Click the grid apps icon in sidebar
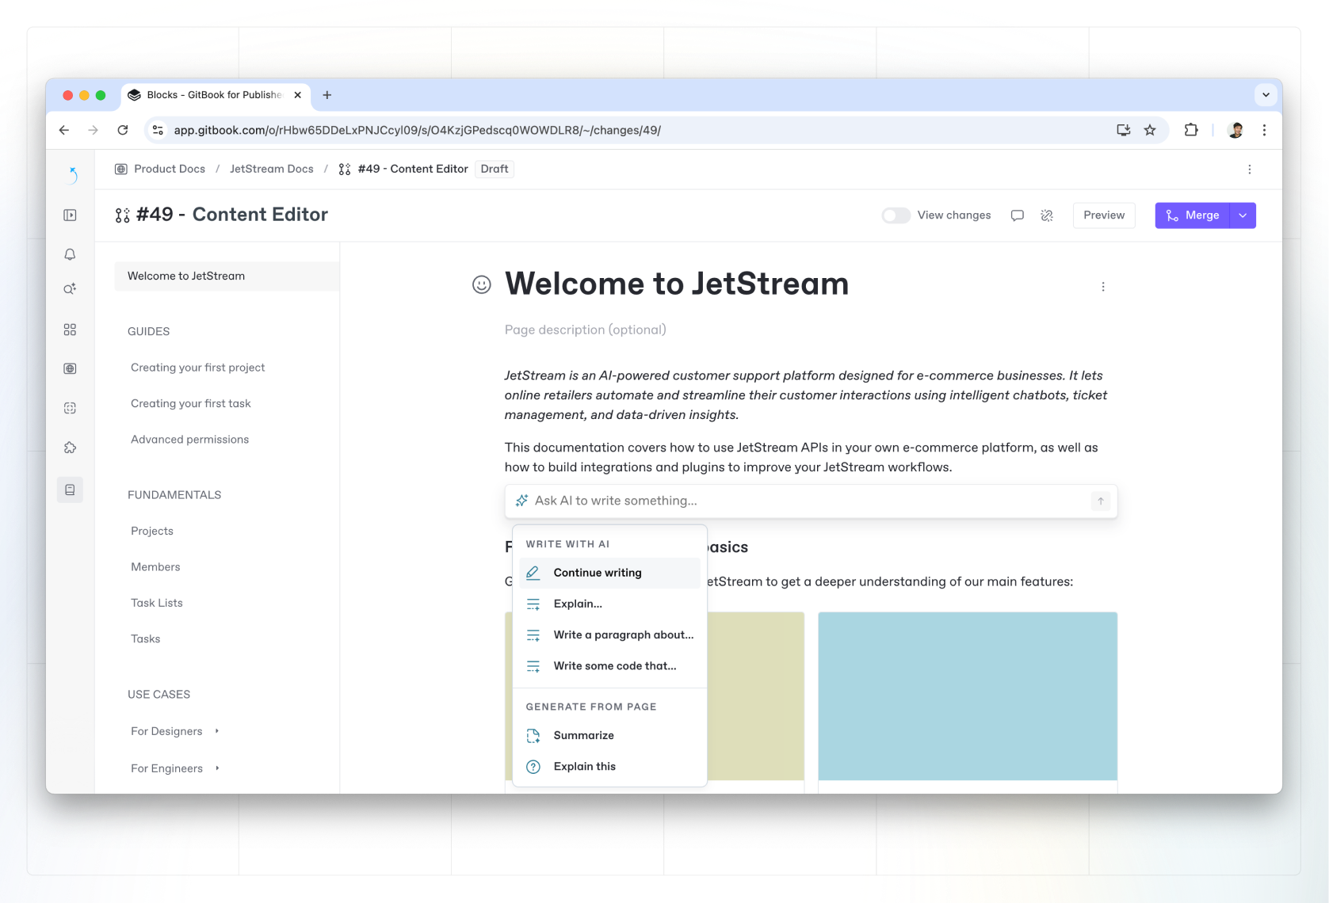 tap(70, 330)
